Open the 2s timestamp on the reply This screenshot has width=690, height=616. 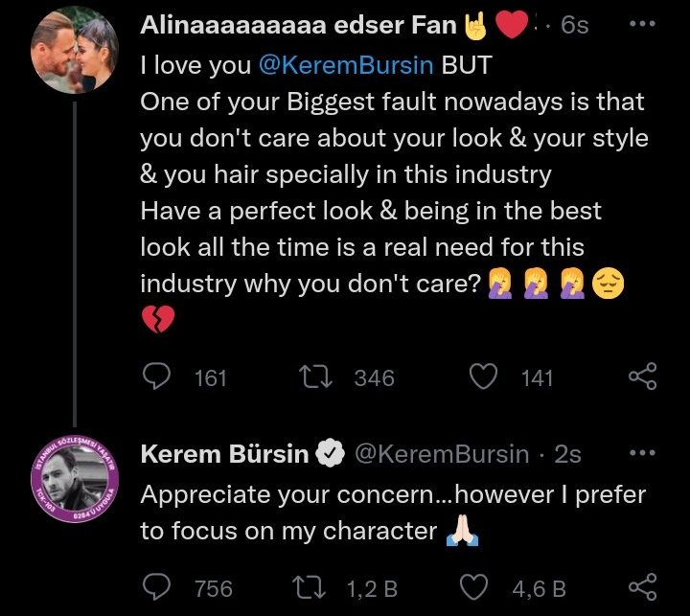coord(567,454)
